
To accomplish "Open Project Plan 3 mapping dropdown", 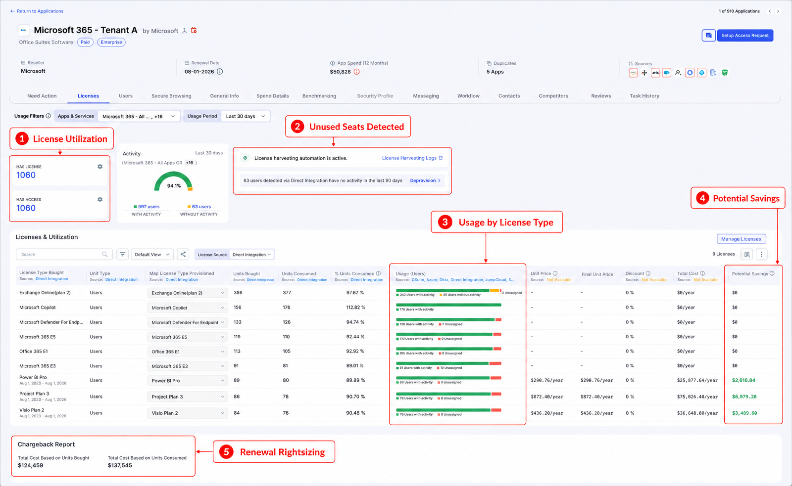I will point(188,397).
